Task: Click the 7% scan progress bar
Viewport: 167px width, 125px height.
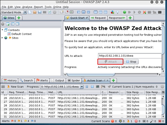Action: pos(103,87)
